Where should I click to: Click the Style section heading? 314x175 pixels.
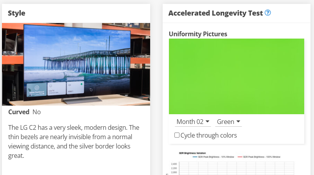(x=17, y=13)
